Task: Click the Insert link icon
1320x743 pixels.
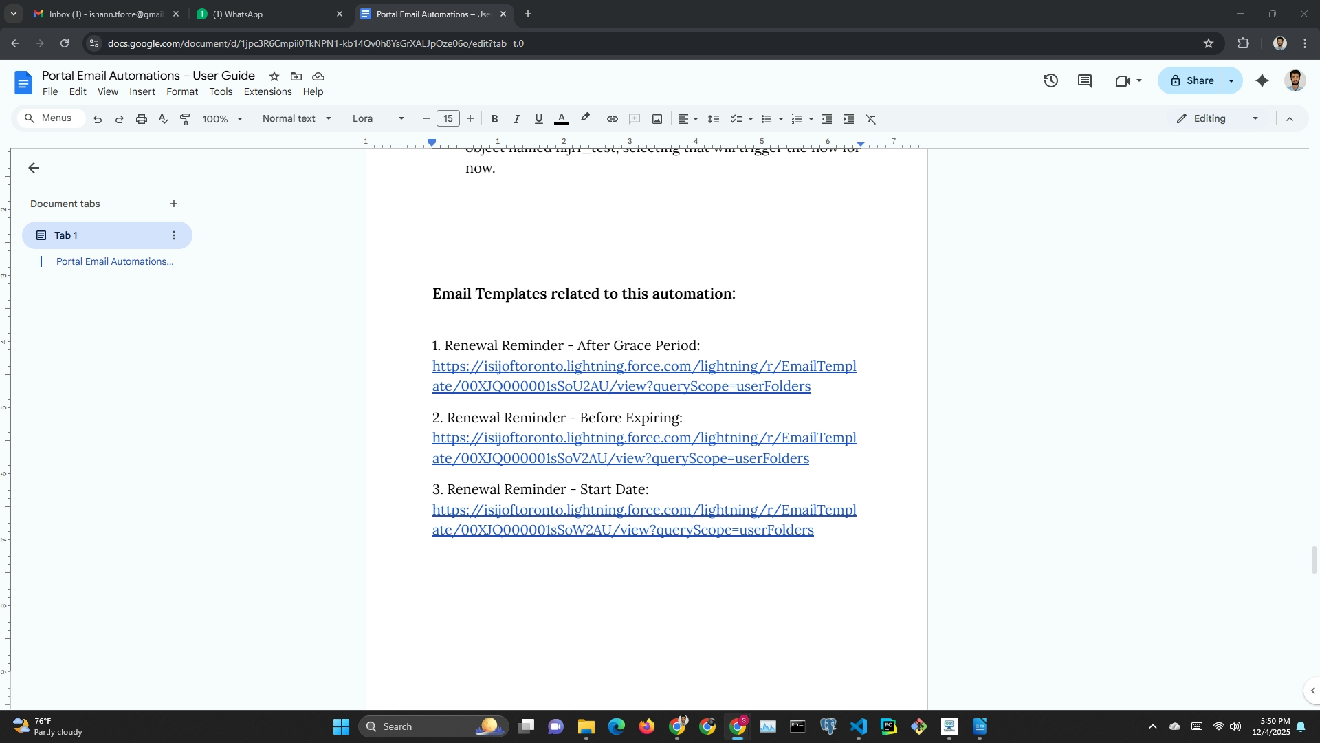Action: [x=612, y=119]
